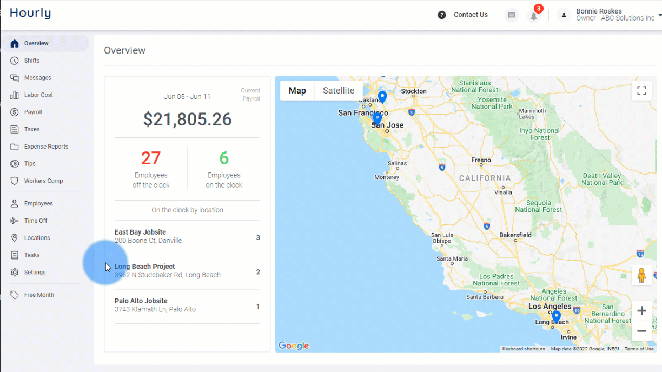The height and width of the screenshot is (372, 662).
Task: Click the user avatar icon
Action: 564,15
